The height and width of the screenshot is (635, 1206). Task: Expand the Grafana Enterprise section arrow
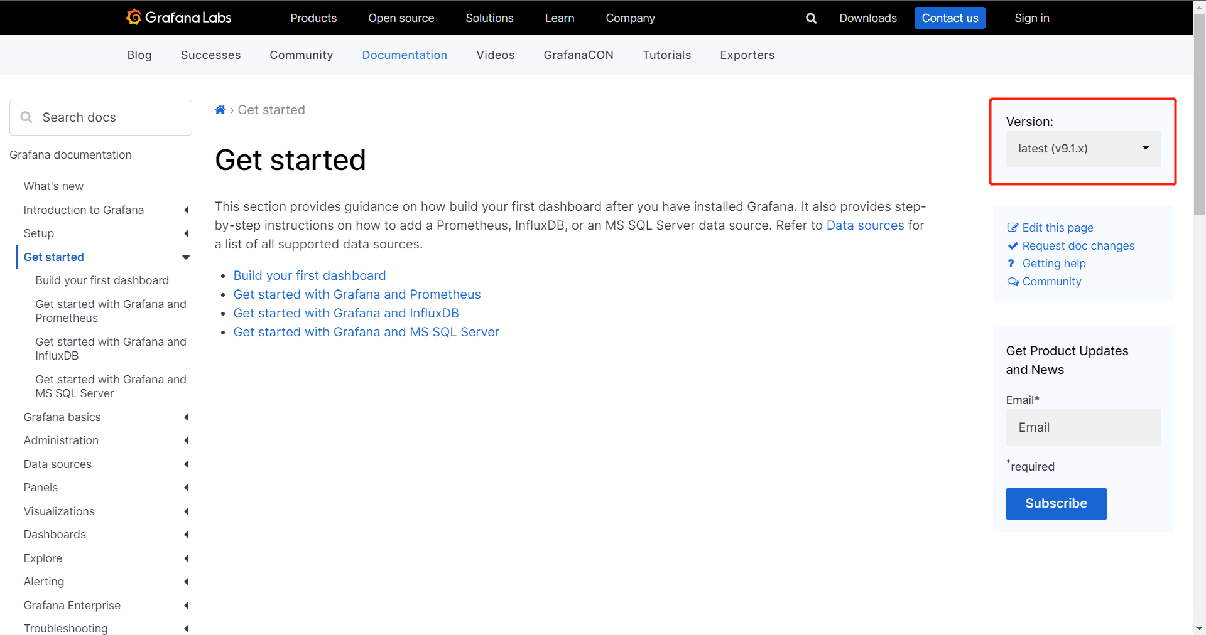point(186,606)
